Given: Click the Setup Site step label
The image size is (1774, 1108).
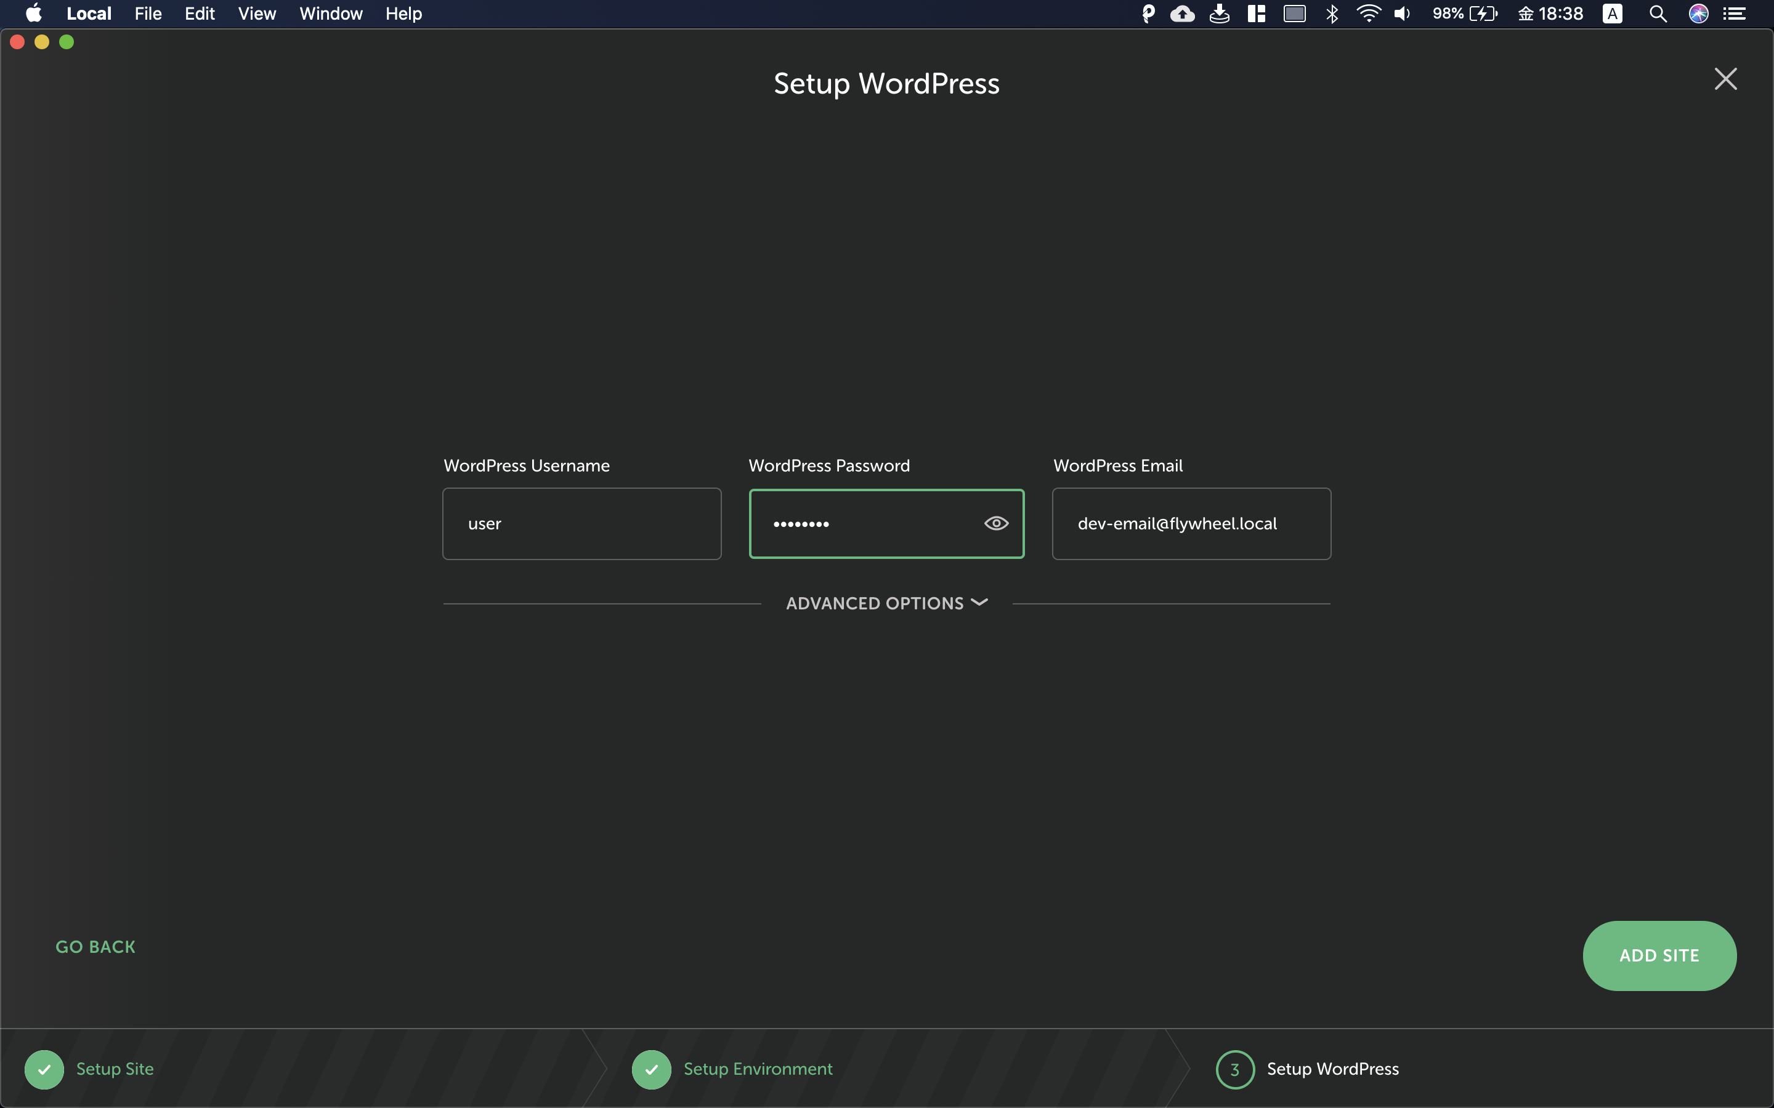Looking at the screenshot, I should click(115, 1069).
